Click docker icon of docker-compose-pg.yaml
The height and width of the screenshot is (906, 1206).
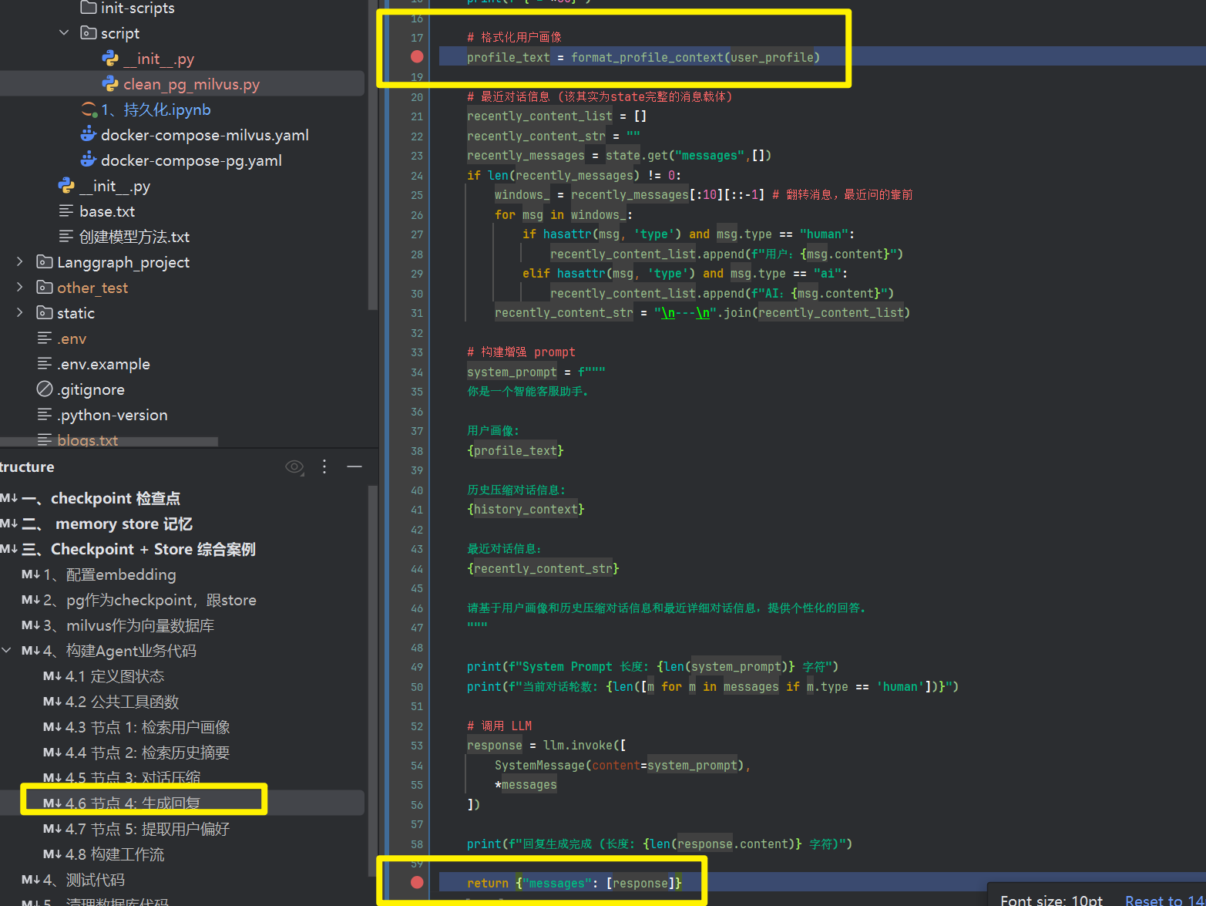click(x=89, y=160)
